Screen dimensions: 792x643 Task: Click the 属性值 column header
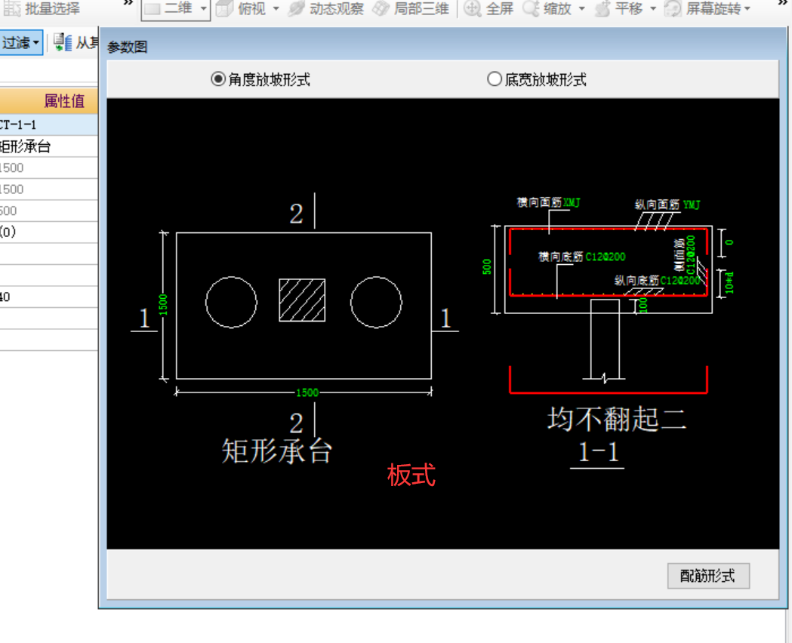(x=48, y=101)
